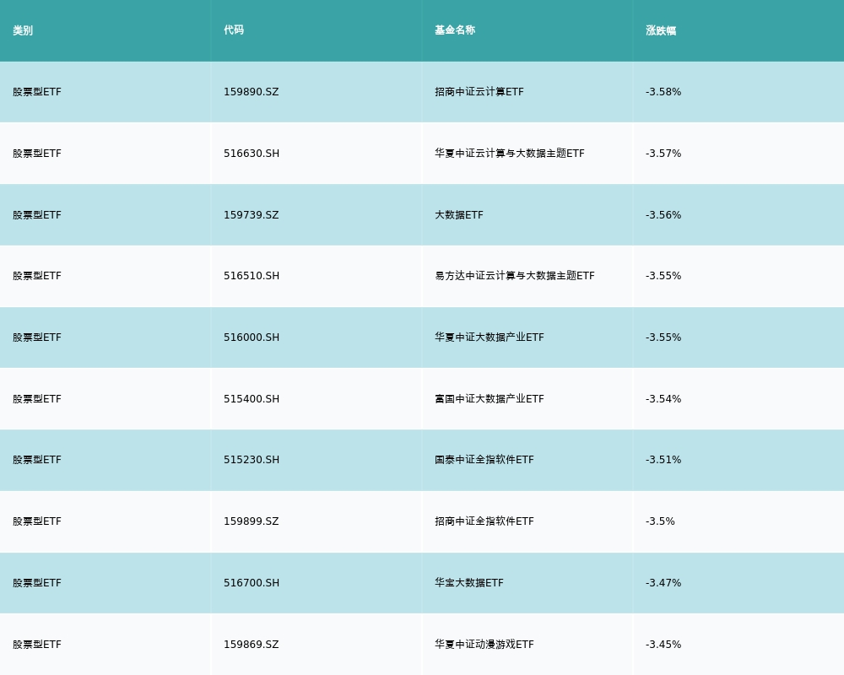Click 股票型ETF in the 159899.SZ row
The image size is (844, 675).
37,521
